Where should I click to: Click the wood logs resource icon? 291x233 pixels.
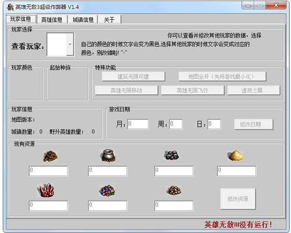coord(48,155)
